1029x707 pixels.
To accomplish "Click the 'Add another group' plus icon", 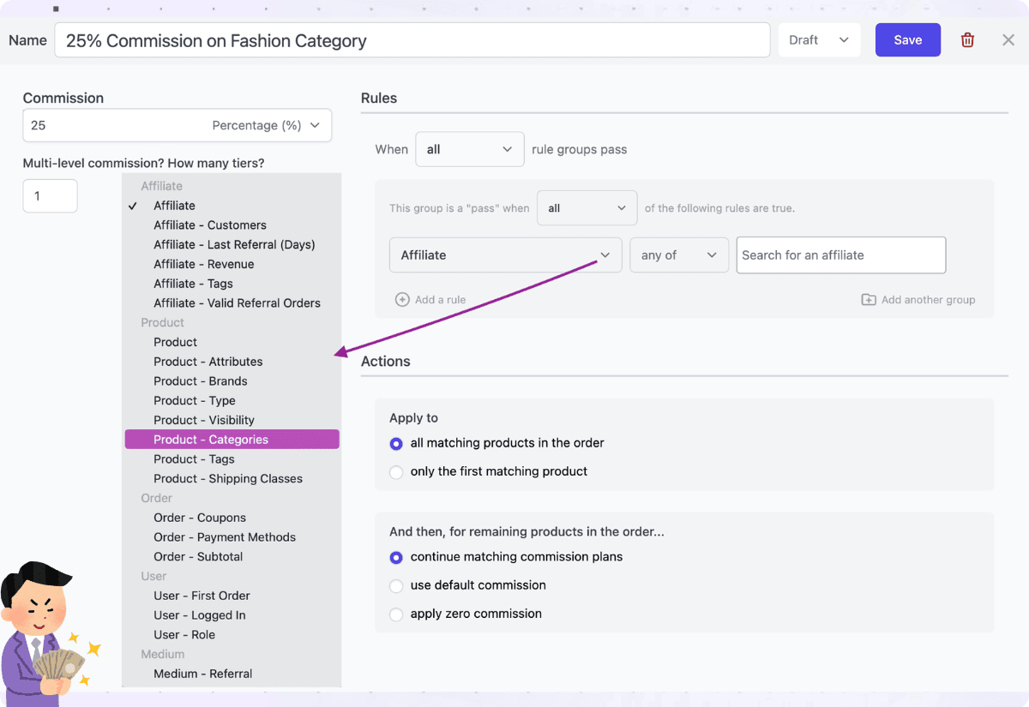I will 868,299.
